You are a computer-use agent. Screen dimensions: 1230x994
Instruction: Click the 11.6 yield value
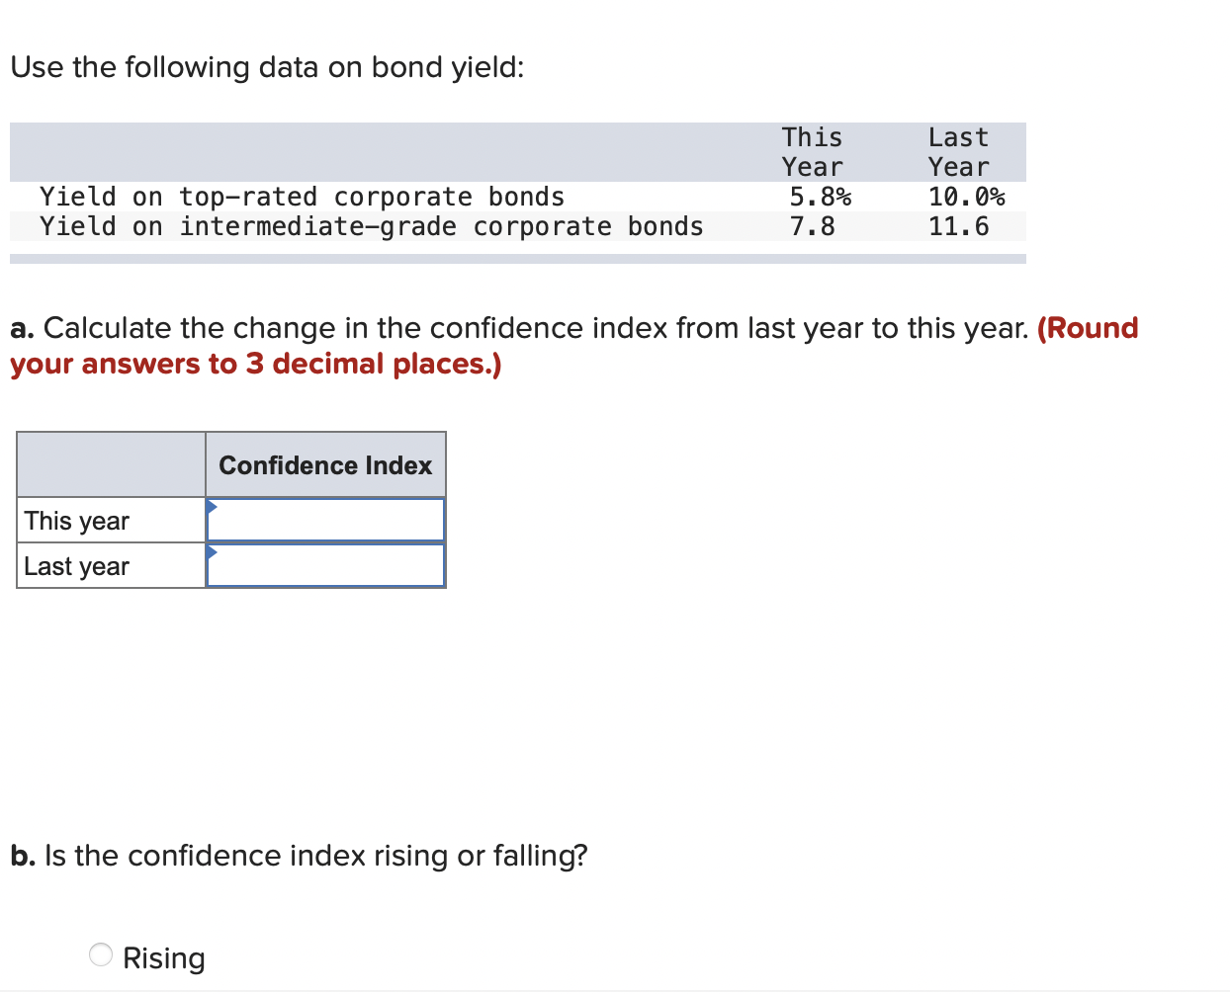coord(958,226)
